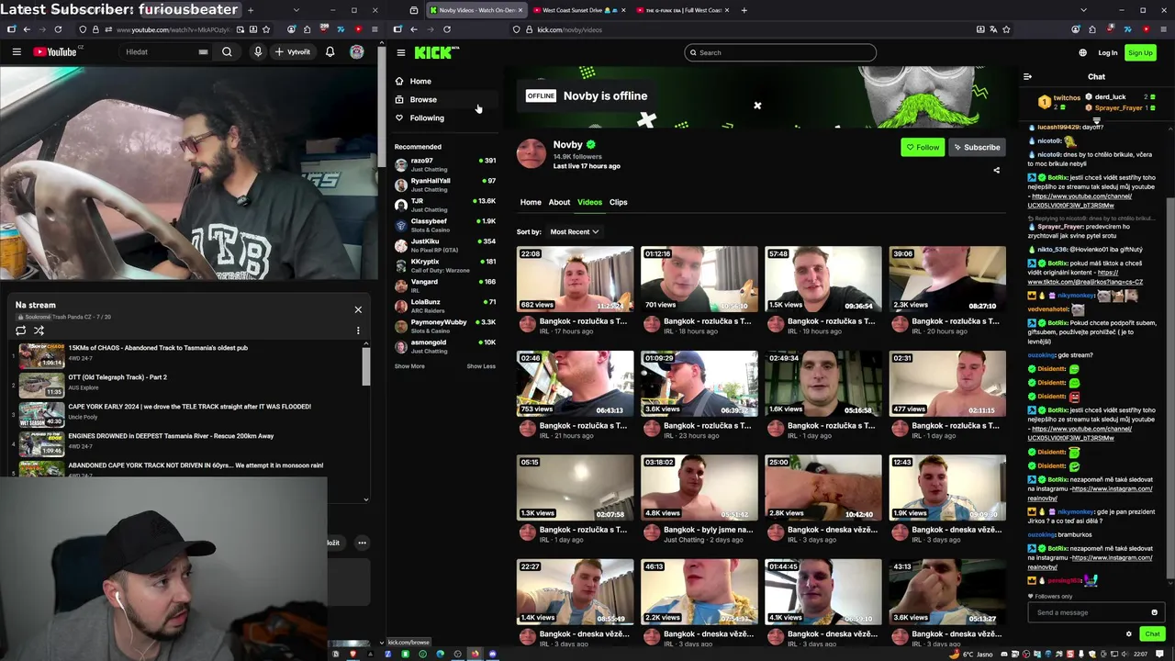
Task: Play the 22:08 Bangkok video with 682 views
Action: (x=575, y=279)
